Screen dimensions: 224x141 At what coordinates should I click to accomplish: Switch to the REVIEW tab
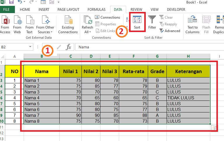click(x=136, y=10)
